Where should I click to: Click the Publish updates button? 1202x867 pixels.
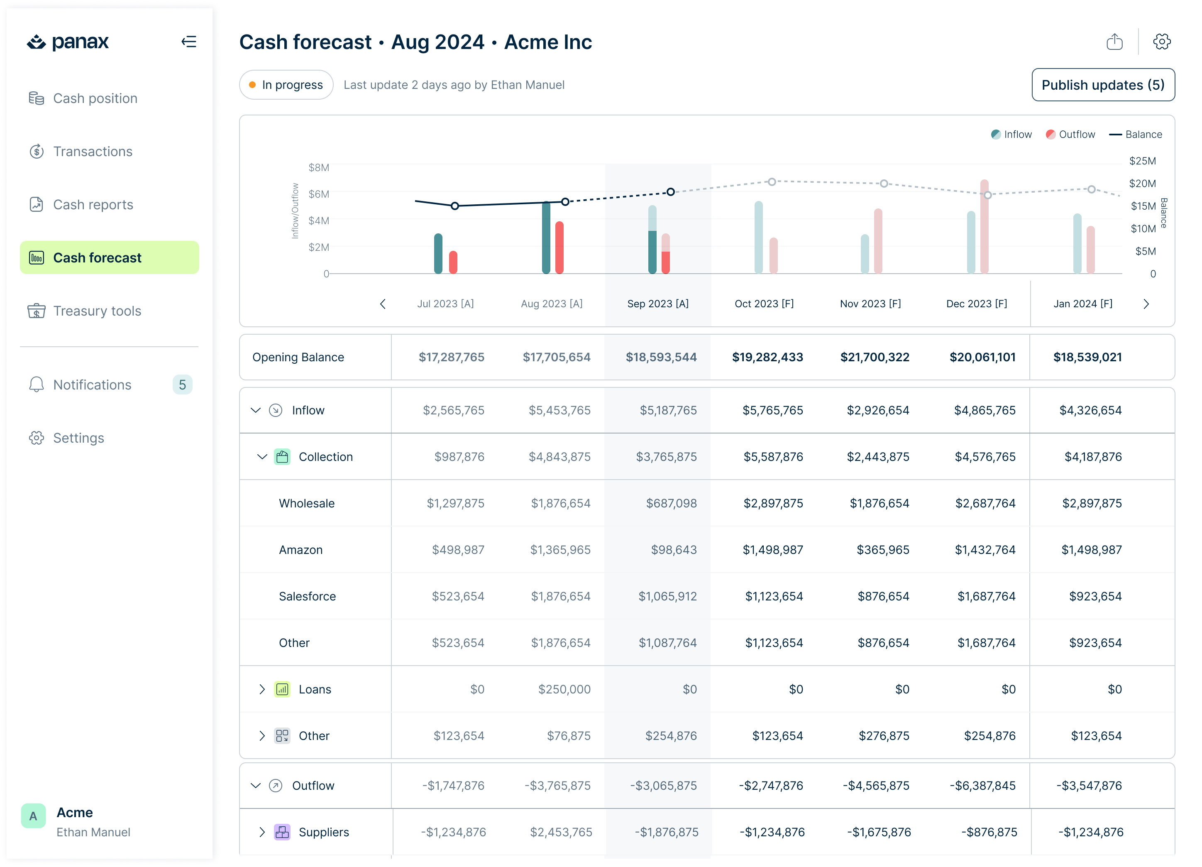[x=1103, y=85]
